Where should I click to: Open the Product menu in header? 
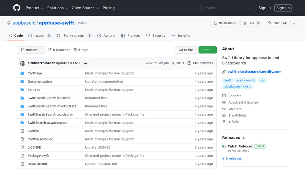34,8
